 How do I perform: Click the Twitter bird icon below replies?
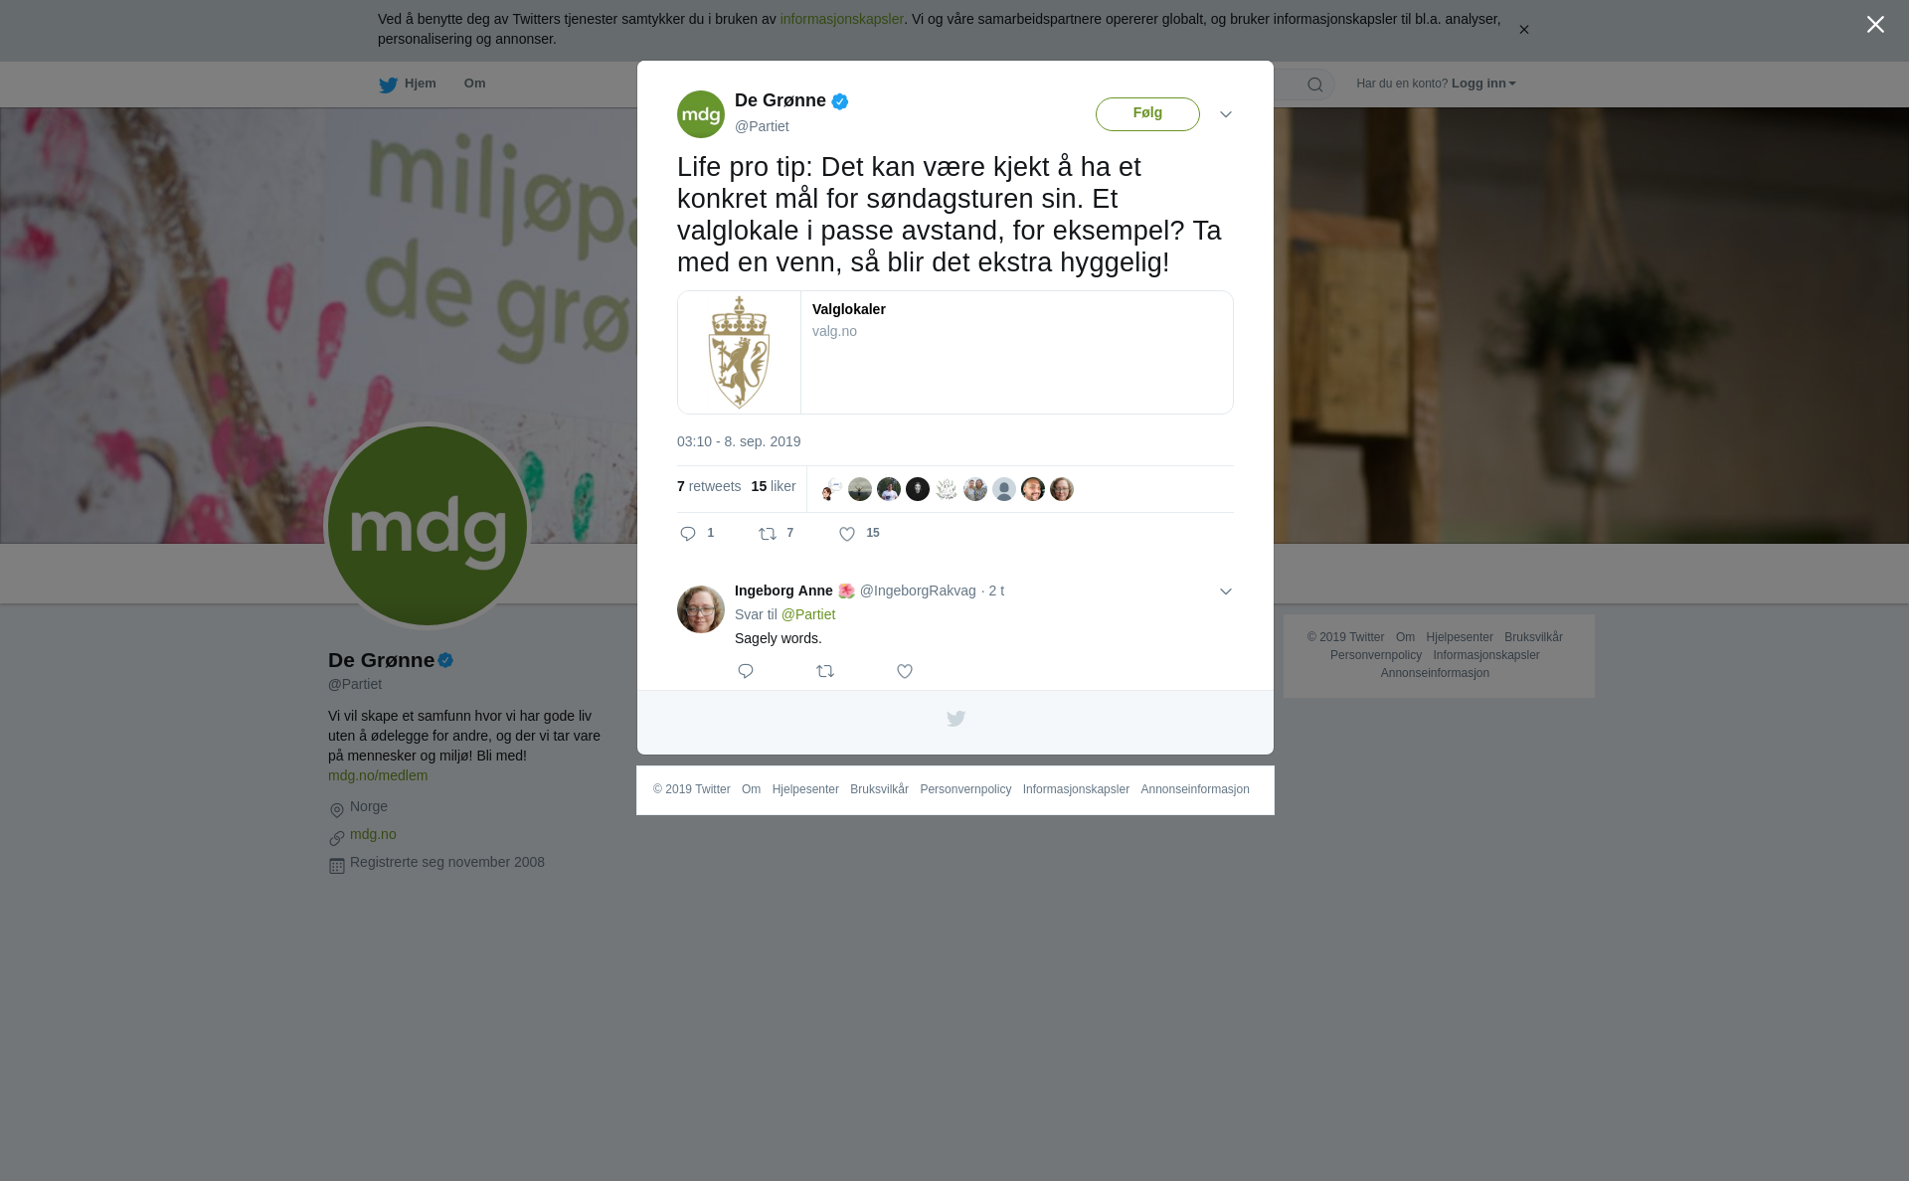coord(955,718)
